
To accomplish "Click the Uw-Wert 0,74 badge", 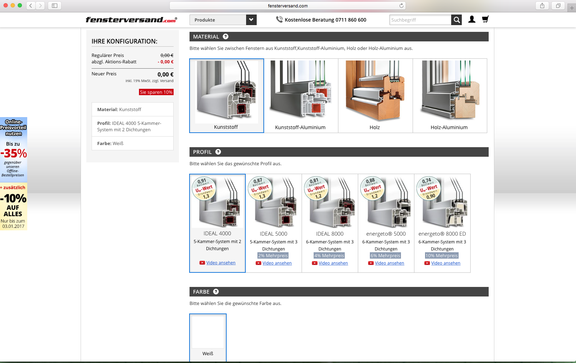I will (x=429, y=188).
